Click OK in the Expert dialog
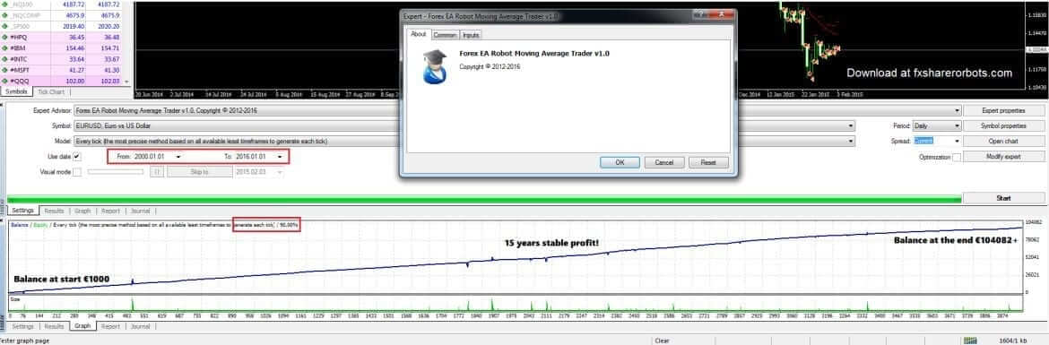Screen dimensions: 1049x345 click(x=620, y=162)
